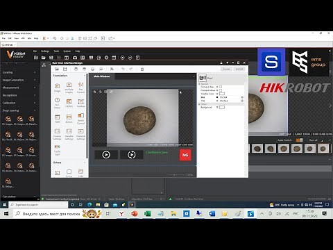Viewport: 333px width, 250px height.
Task: Click the flow-tree icon beside the design window
Action: tap(44, 65)
